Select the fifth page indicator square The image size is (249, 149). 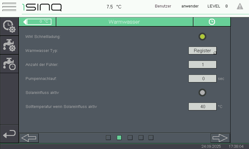pos(151,138)
